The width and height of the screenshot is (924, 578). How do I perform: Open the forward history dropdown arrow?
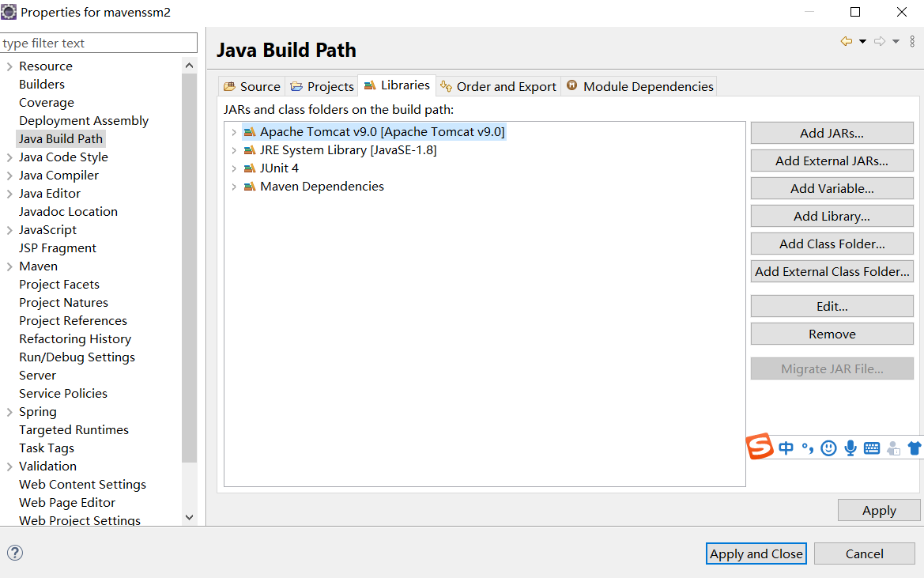point(896,41)
